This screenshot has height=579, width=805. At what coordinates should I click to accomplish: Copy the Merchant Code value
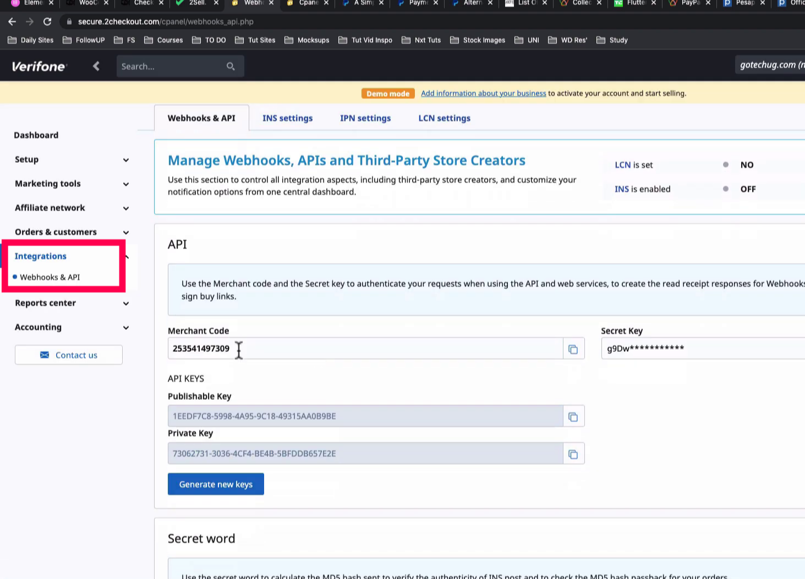point(573,349)
